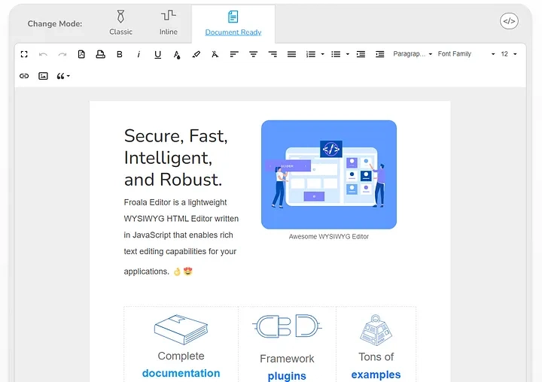
Task: Insert an unordered bullet list
Action: click(x=336, y=54)
